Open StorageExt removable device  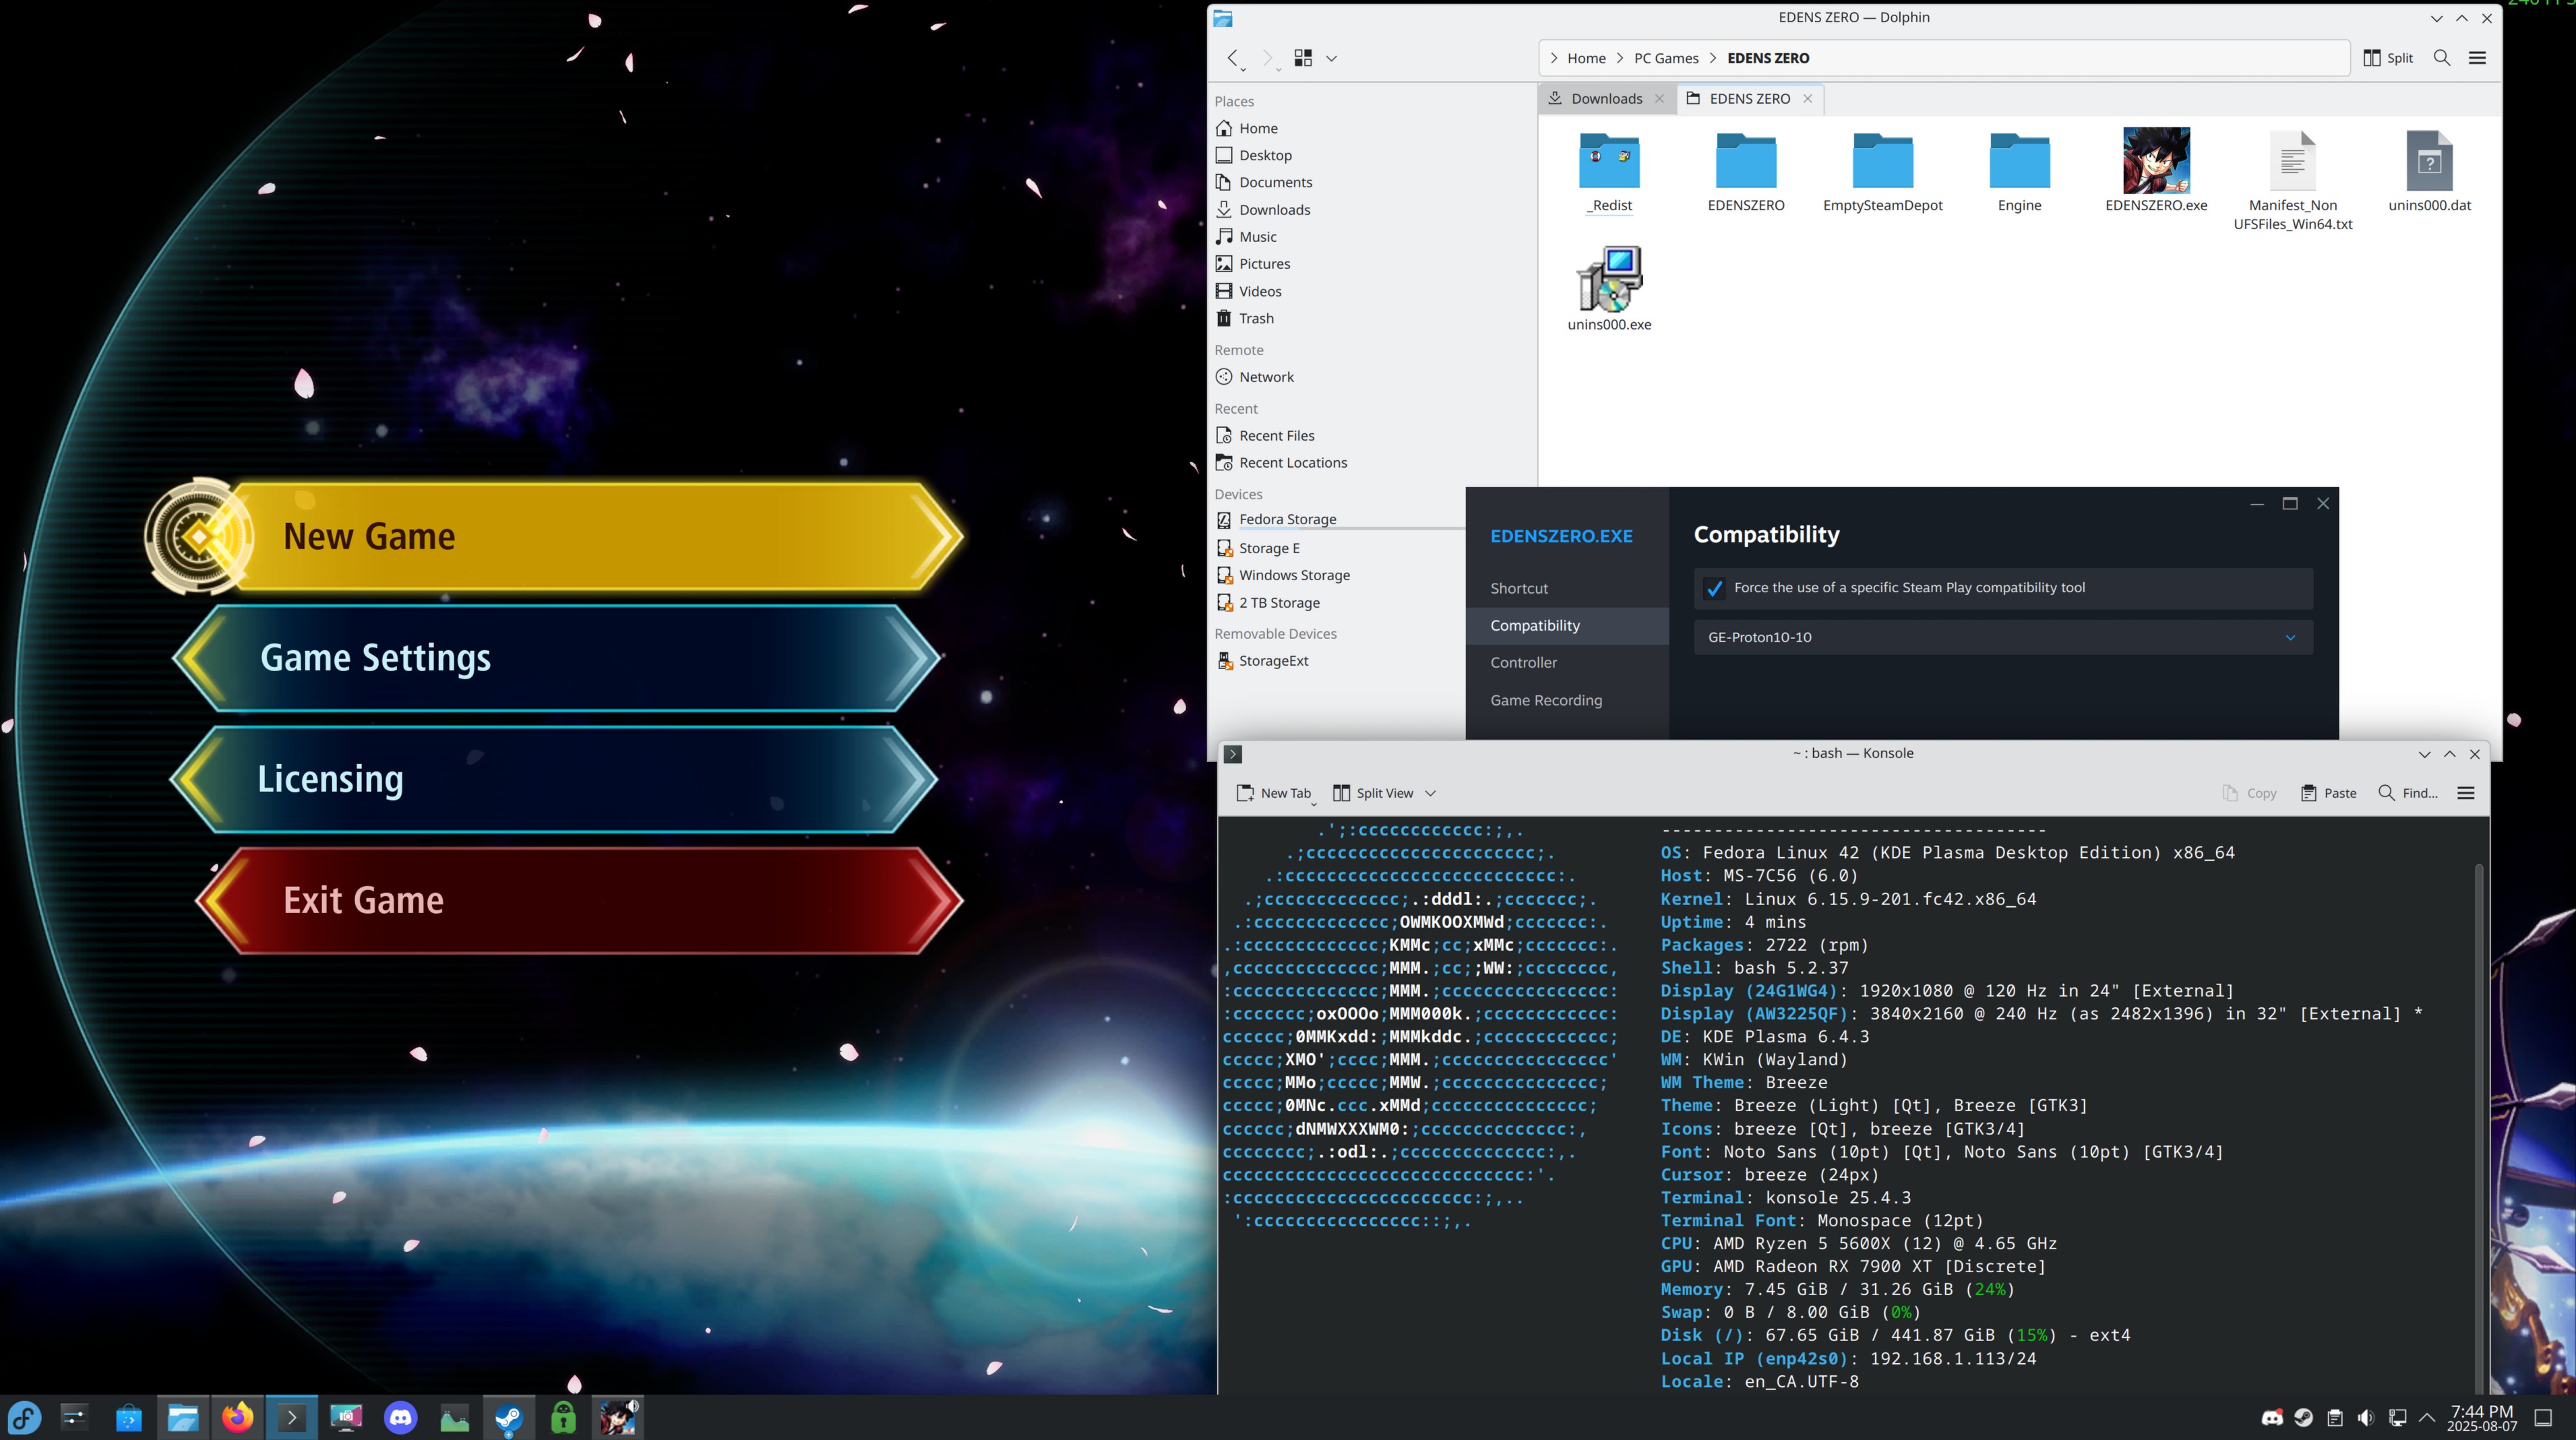(1273, 661)
